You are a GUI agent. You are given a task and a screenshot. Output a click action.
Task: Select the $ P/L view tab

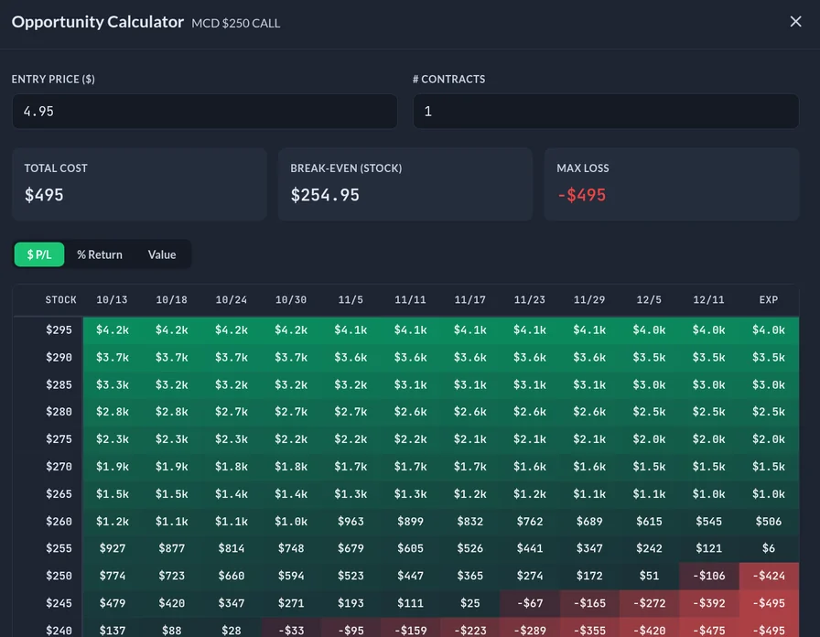pos(39,254)
